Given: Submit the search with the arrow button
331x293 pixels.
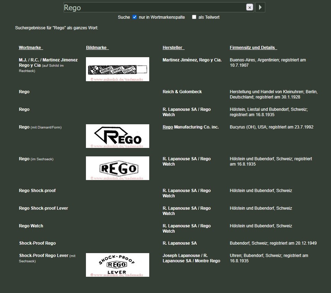Looking at the screenshot, I should pos(260,7).
